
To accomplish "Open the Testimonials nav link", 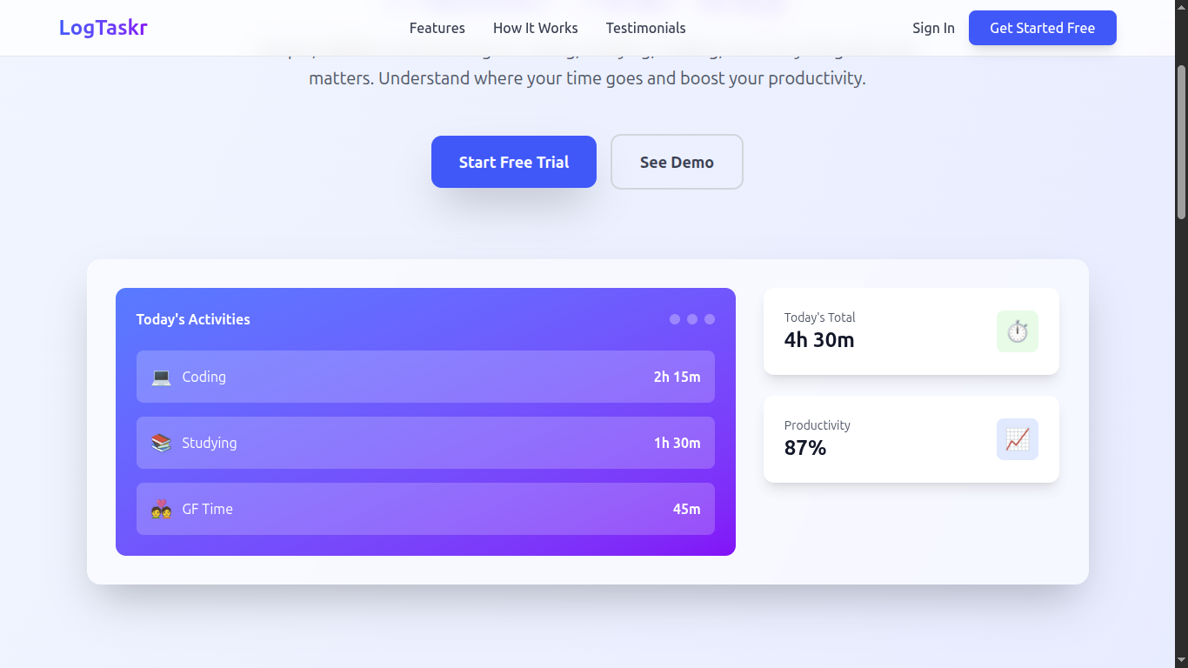I will tap(646, 28).
